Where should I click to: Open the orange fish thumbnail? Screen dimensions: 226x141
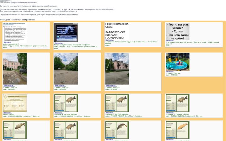[x=178, y=130]
